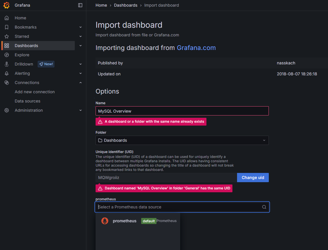Screen dimensions: 328x250
Task: Click the Grafana logo icon
Action: click(6, 5)
